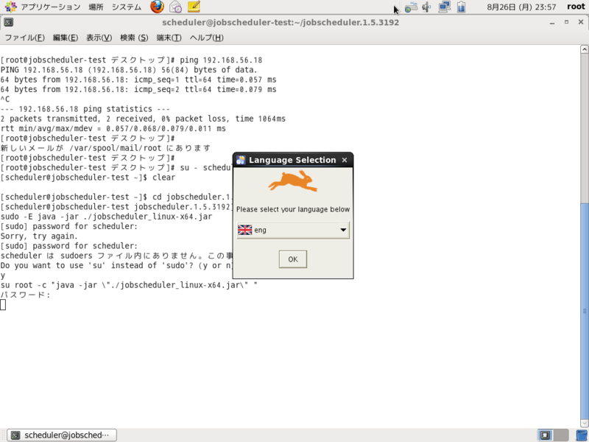The image size is (589, 442).
Task: Click the 'sudo -E java -jar' line
Action: (x=106, y=217)
